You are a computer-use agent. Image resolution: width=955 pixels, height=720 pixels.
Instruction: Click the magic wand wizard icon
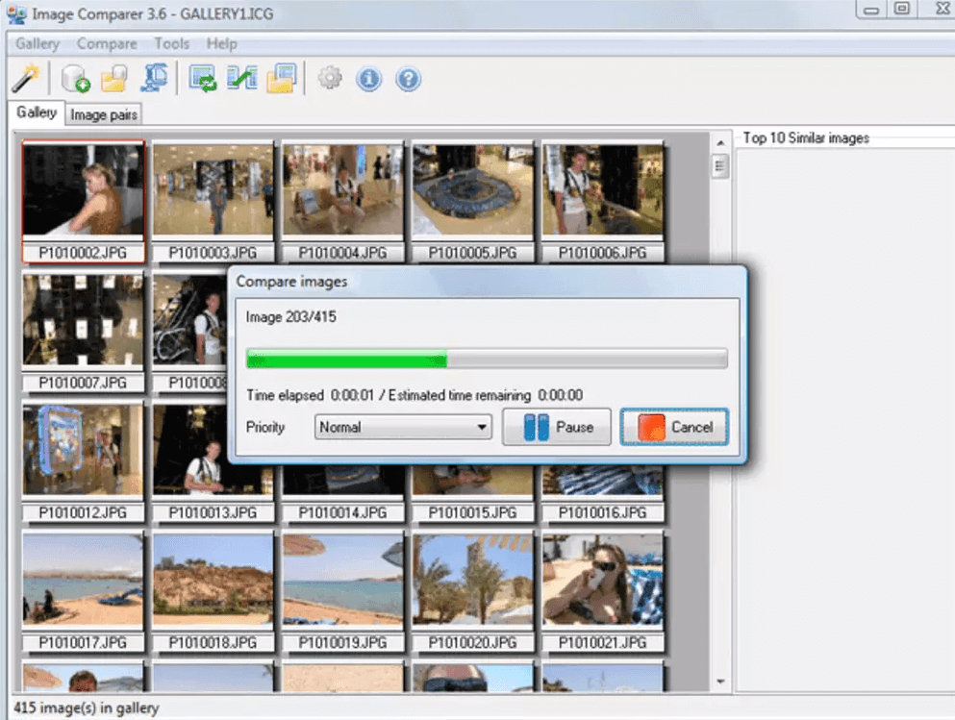pyautogui.click(x=26, y=79)
